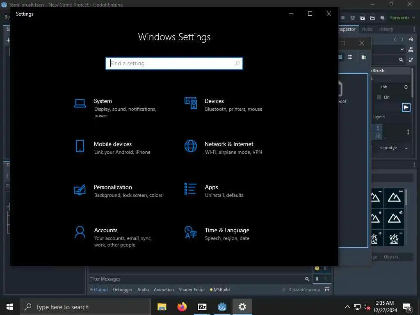Open 7-Zip from the taskbar
This screenshot has width=420, height=315.
coord(202,307)
